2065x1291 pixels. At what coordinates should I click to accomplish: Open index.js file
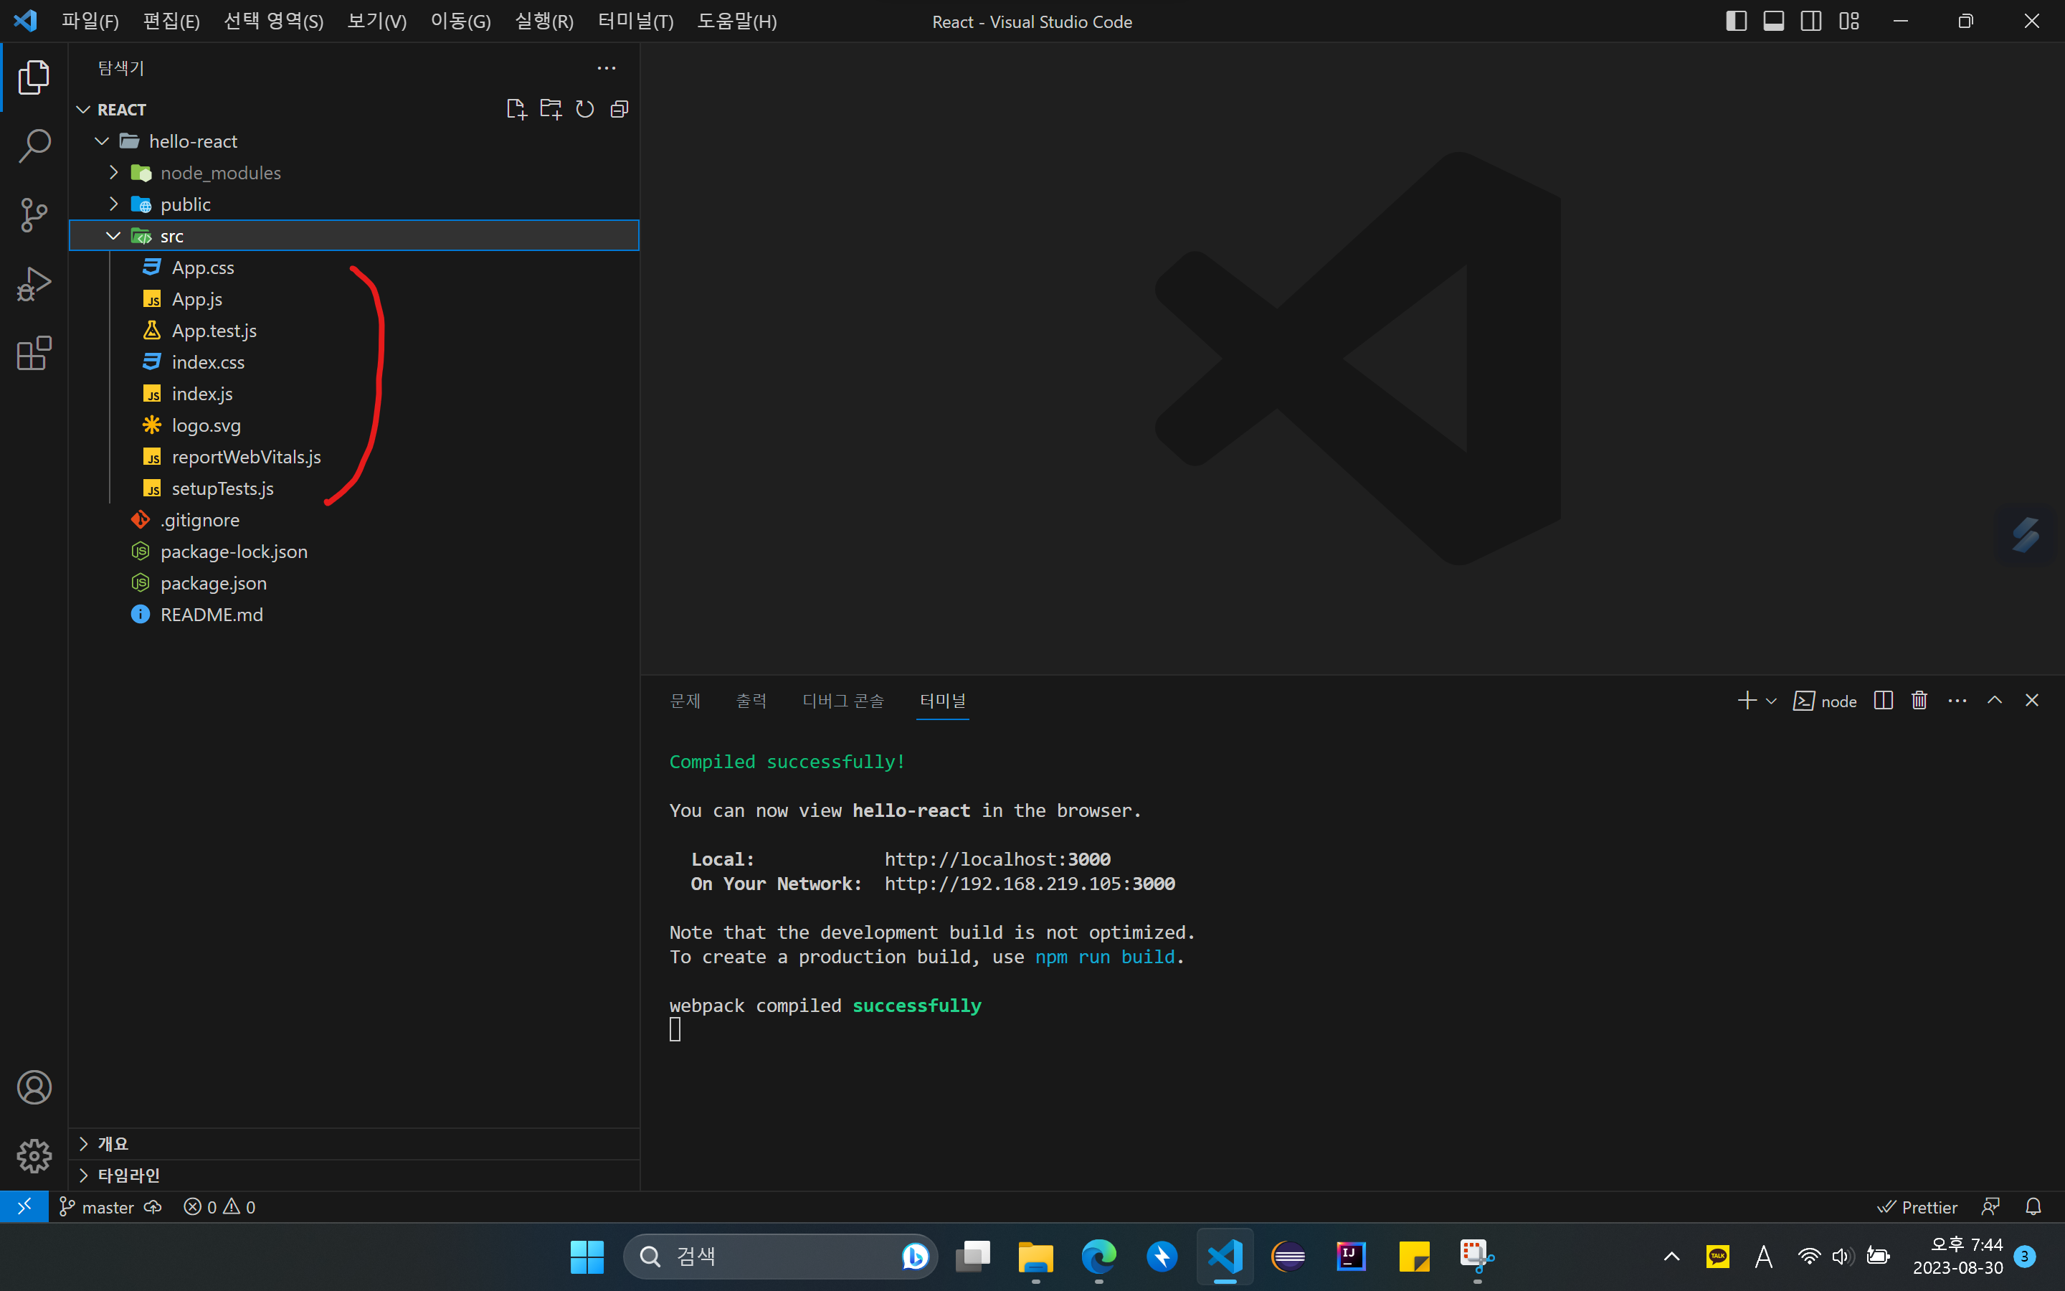(x=354, y=394)
